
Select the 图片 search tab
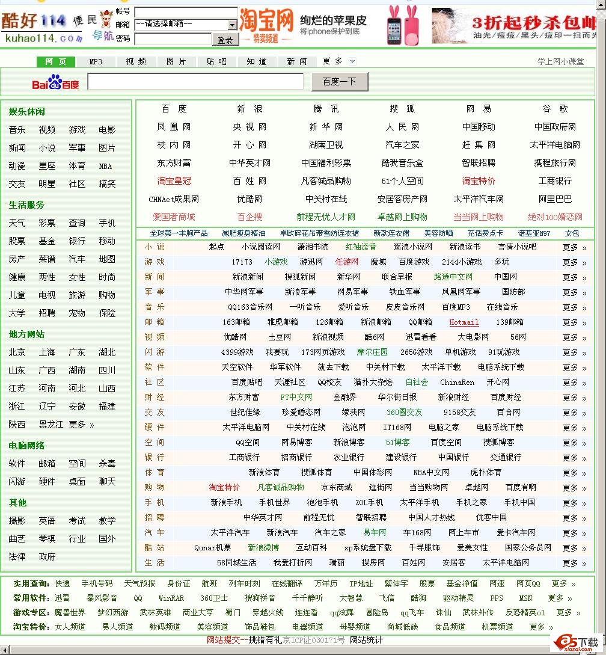(x=176, y=62)
